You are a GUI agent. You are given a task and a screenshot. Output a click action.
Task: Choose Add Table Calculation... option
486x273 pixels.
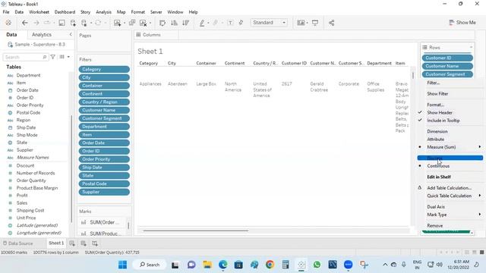449,188
